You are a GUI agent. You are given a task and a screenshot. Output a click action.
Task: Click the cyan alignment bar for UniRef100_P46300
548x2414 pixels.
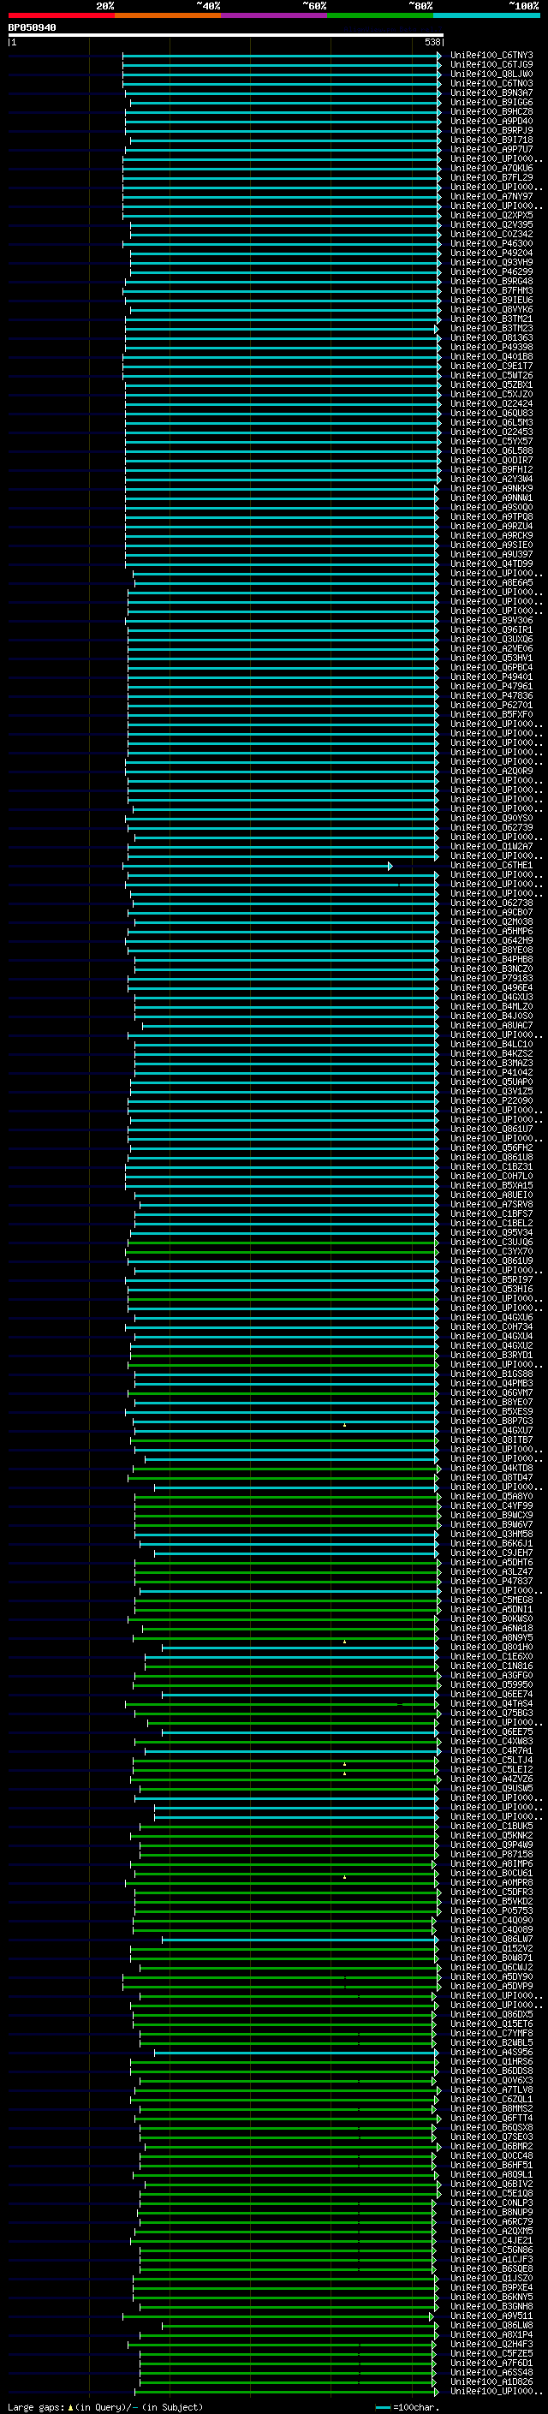tap(280, 244)
